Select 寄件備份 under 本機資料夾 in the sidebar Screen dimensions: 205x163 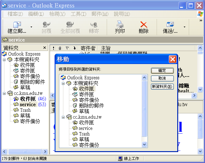point(30,76)
